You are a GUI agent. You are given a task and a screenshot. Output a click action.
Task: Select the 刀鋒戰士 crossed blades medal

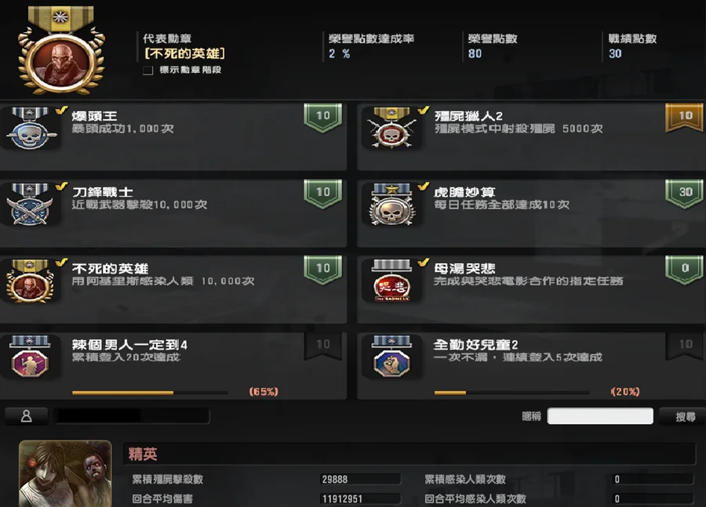pos(30,205)
